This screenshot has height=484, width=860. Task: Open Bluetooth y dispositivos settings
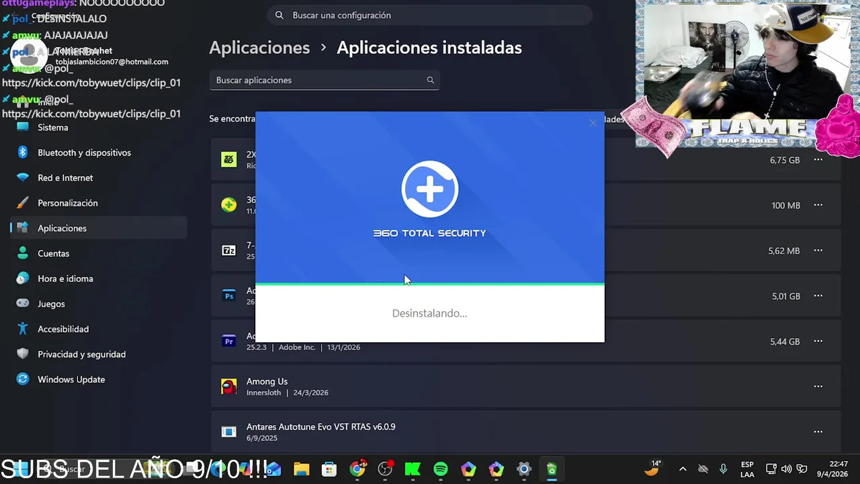(x=98, y=153)
